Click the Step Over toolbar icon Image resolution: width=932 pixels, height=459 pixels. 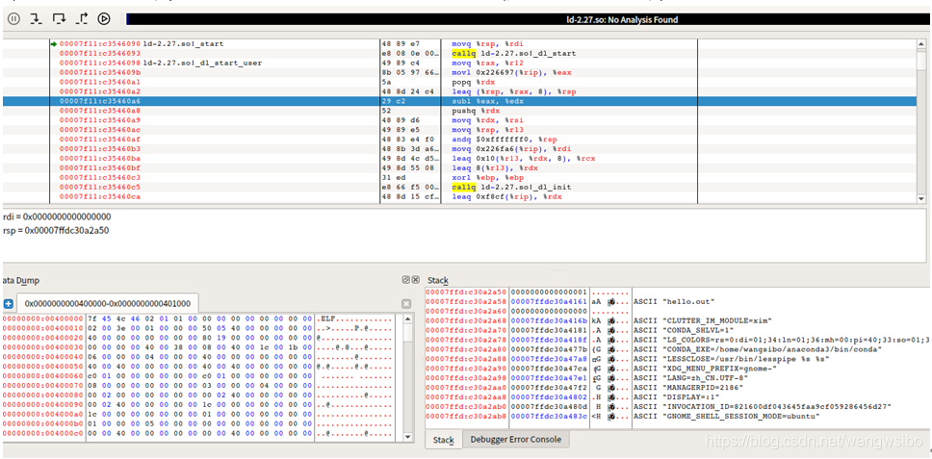pyautogui.click(x=58, y=19)
